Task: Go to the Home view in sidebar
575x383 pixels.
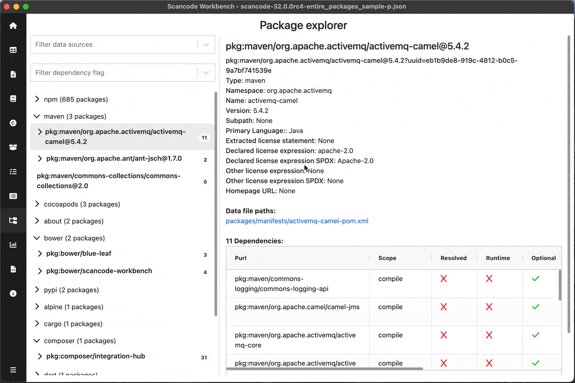Action: (x=13, y=26)
